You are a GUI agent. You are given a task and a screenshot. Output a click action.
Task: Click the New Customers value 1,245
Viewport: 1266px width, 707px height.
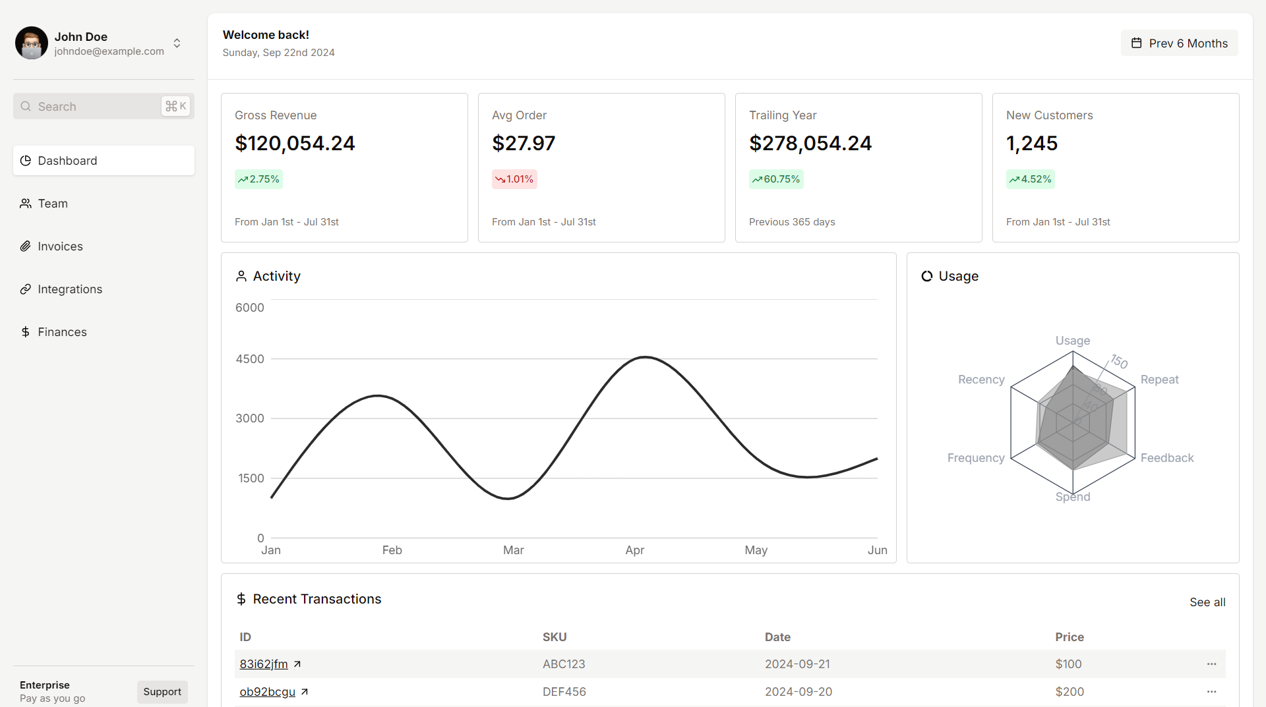coord(1032,143)
